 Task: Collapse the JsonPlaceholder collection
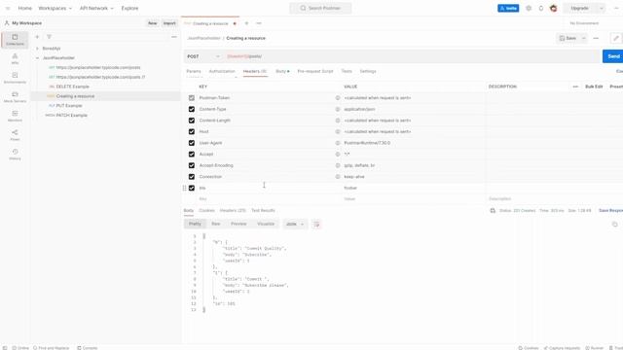[x=37, y=58]
